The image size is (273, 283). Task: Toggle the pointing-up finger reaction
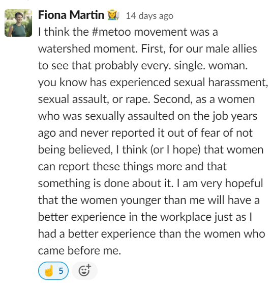coord(53,271)
